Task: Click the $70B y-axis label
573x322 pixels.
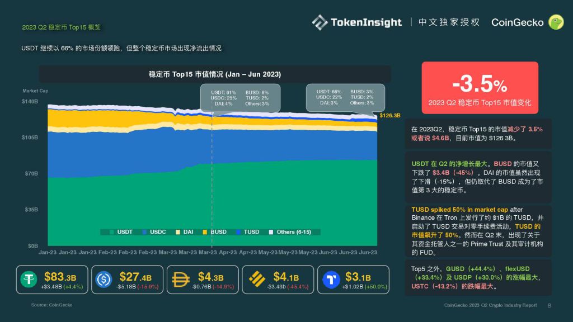Action: (x=31, y=173)
